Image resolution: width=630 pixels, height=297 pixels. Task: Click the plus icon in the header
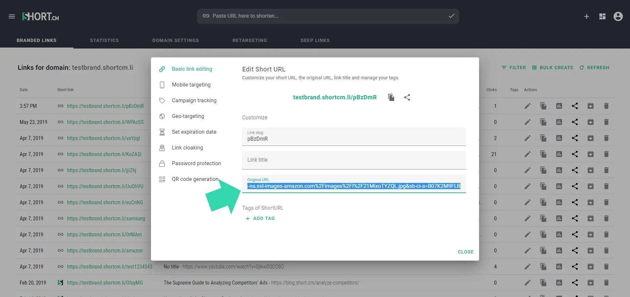click(x=587, y=16)
